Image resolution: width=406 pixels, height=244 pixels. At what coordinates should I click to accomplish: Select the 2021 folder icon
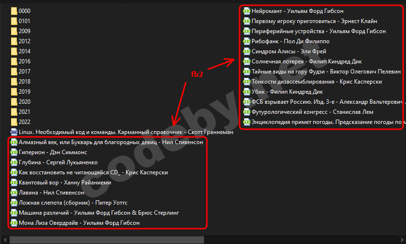[14, 112]
